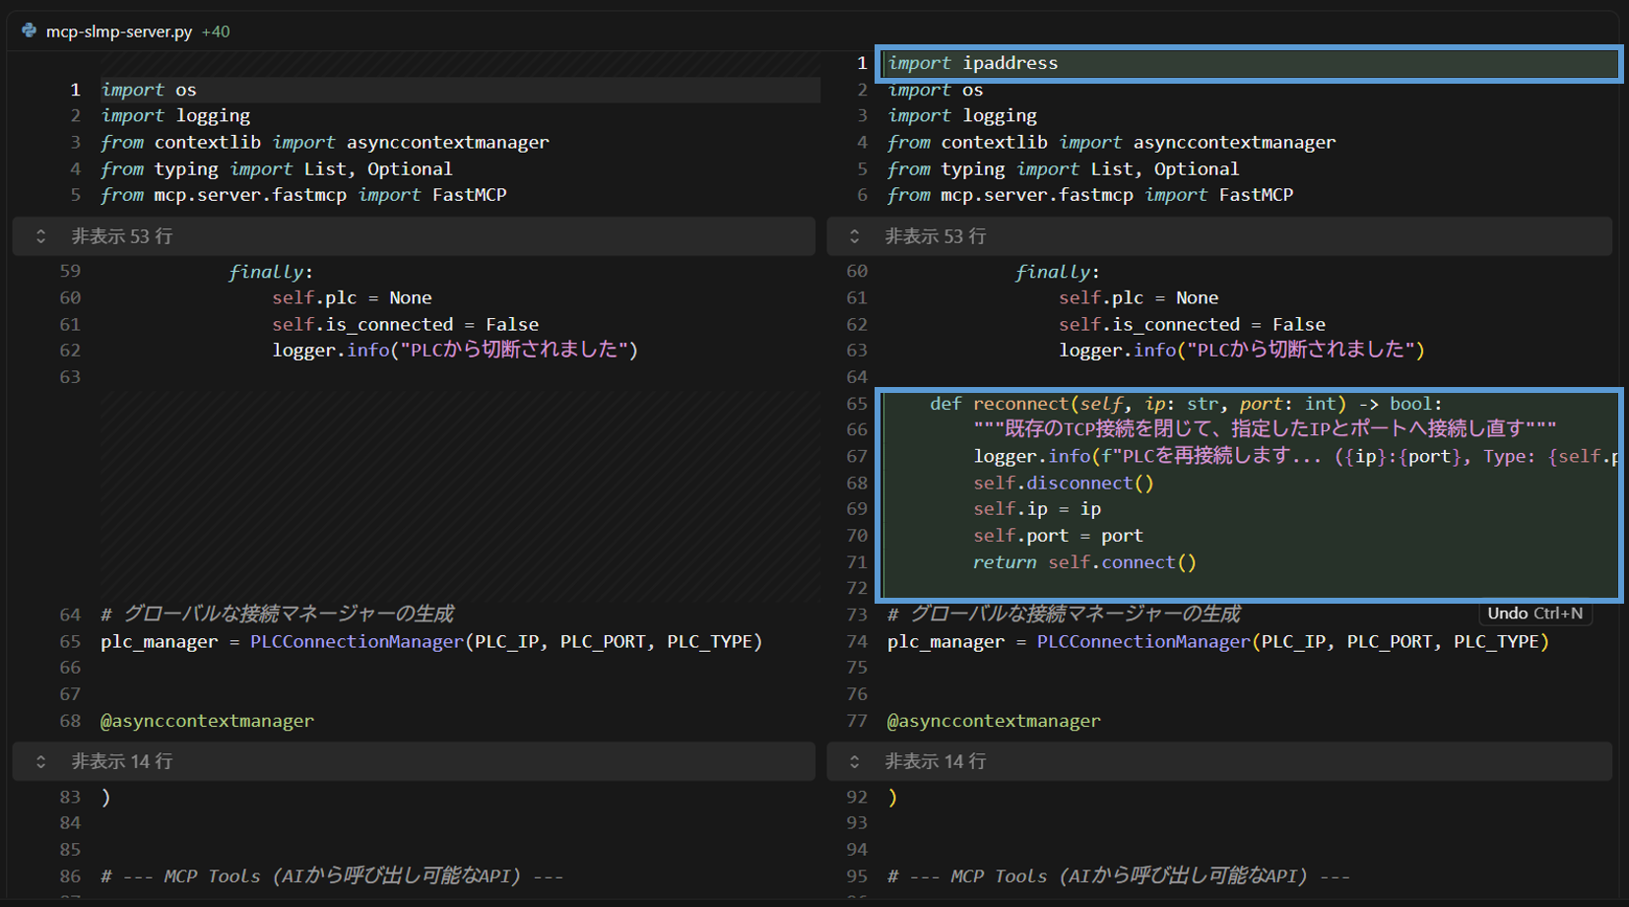
Task: Expand the hidden 53 lines in right pane
Action: click(1219, 236)
